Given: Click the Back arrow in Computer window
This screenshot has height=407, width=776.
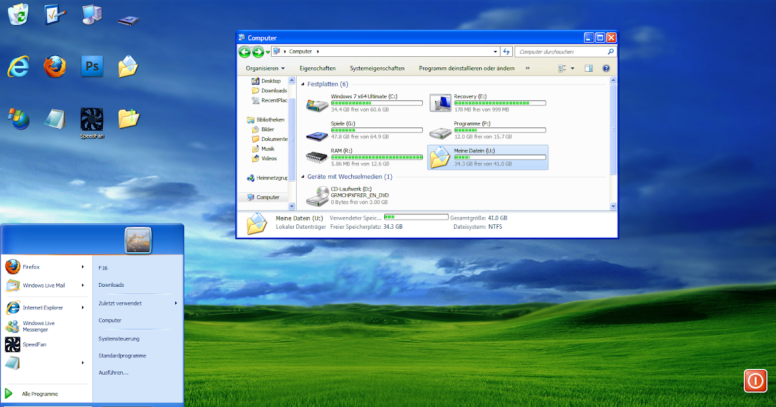Looking at the screenshot, I should click(x=244, y=52).
